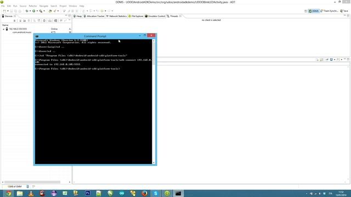Collapse the 192.168.0.105:5555 device node

point(3,29)
